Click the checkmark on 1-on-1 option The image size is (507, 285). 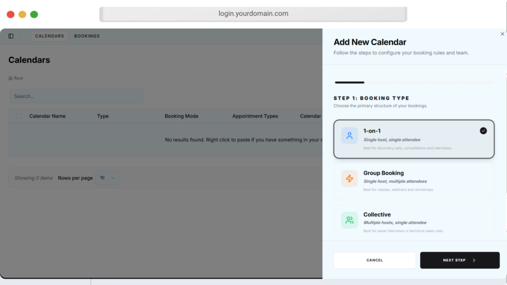[x=483, y=131]
